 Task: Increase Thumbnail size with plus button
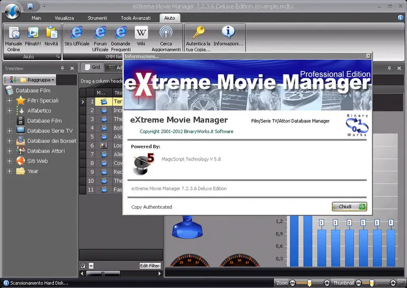pyautogui.click(x=393, y=283)
